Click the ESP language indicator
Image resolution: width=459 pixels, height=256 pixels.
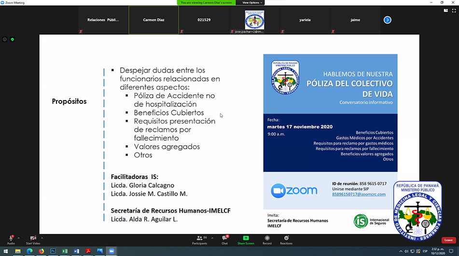[x=425, y=251]
